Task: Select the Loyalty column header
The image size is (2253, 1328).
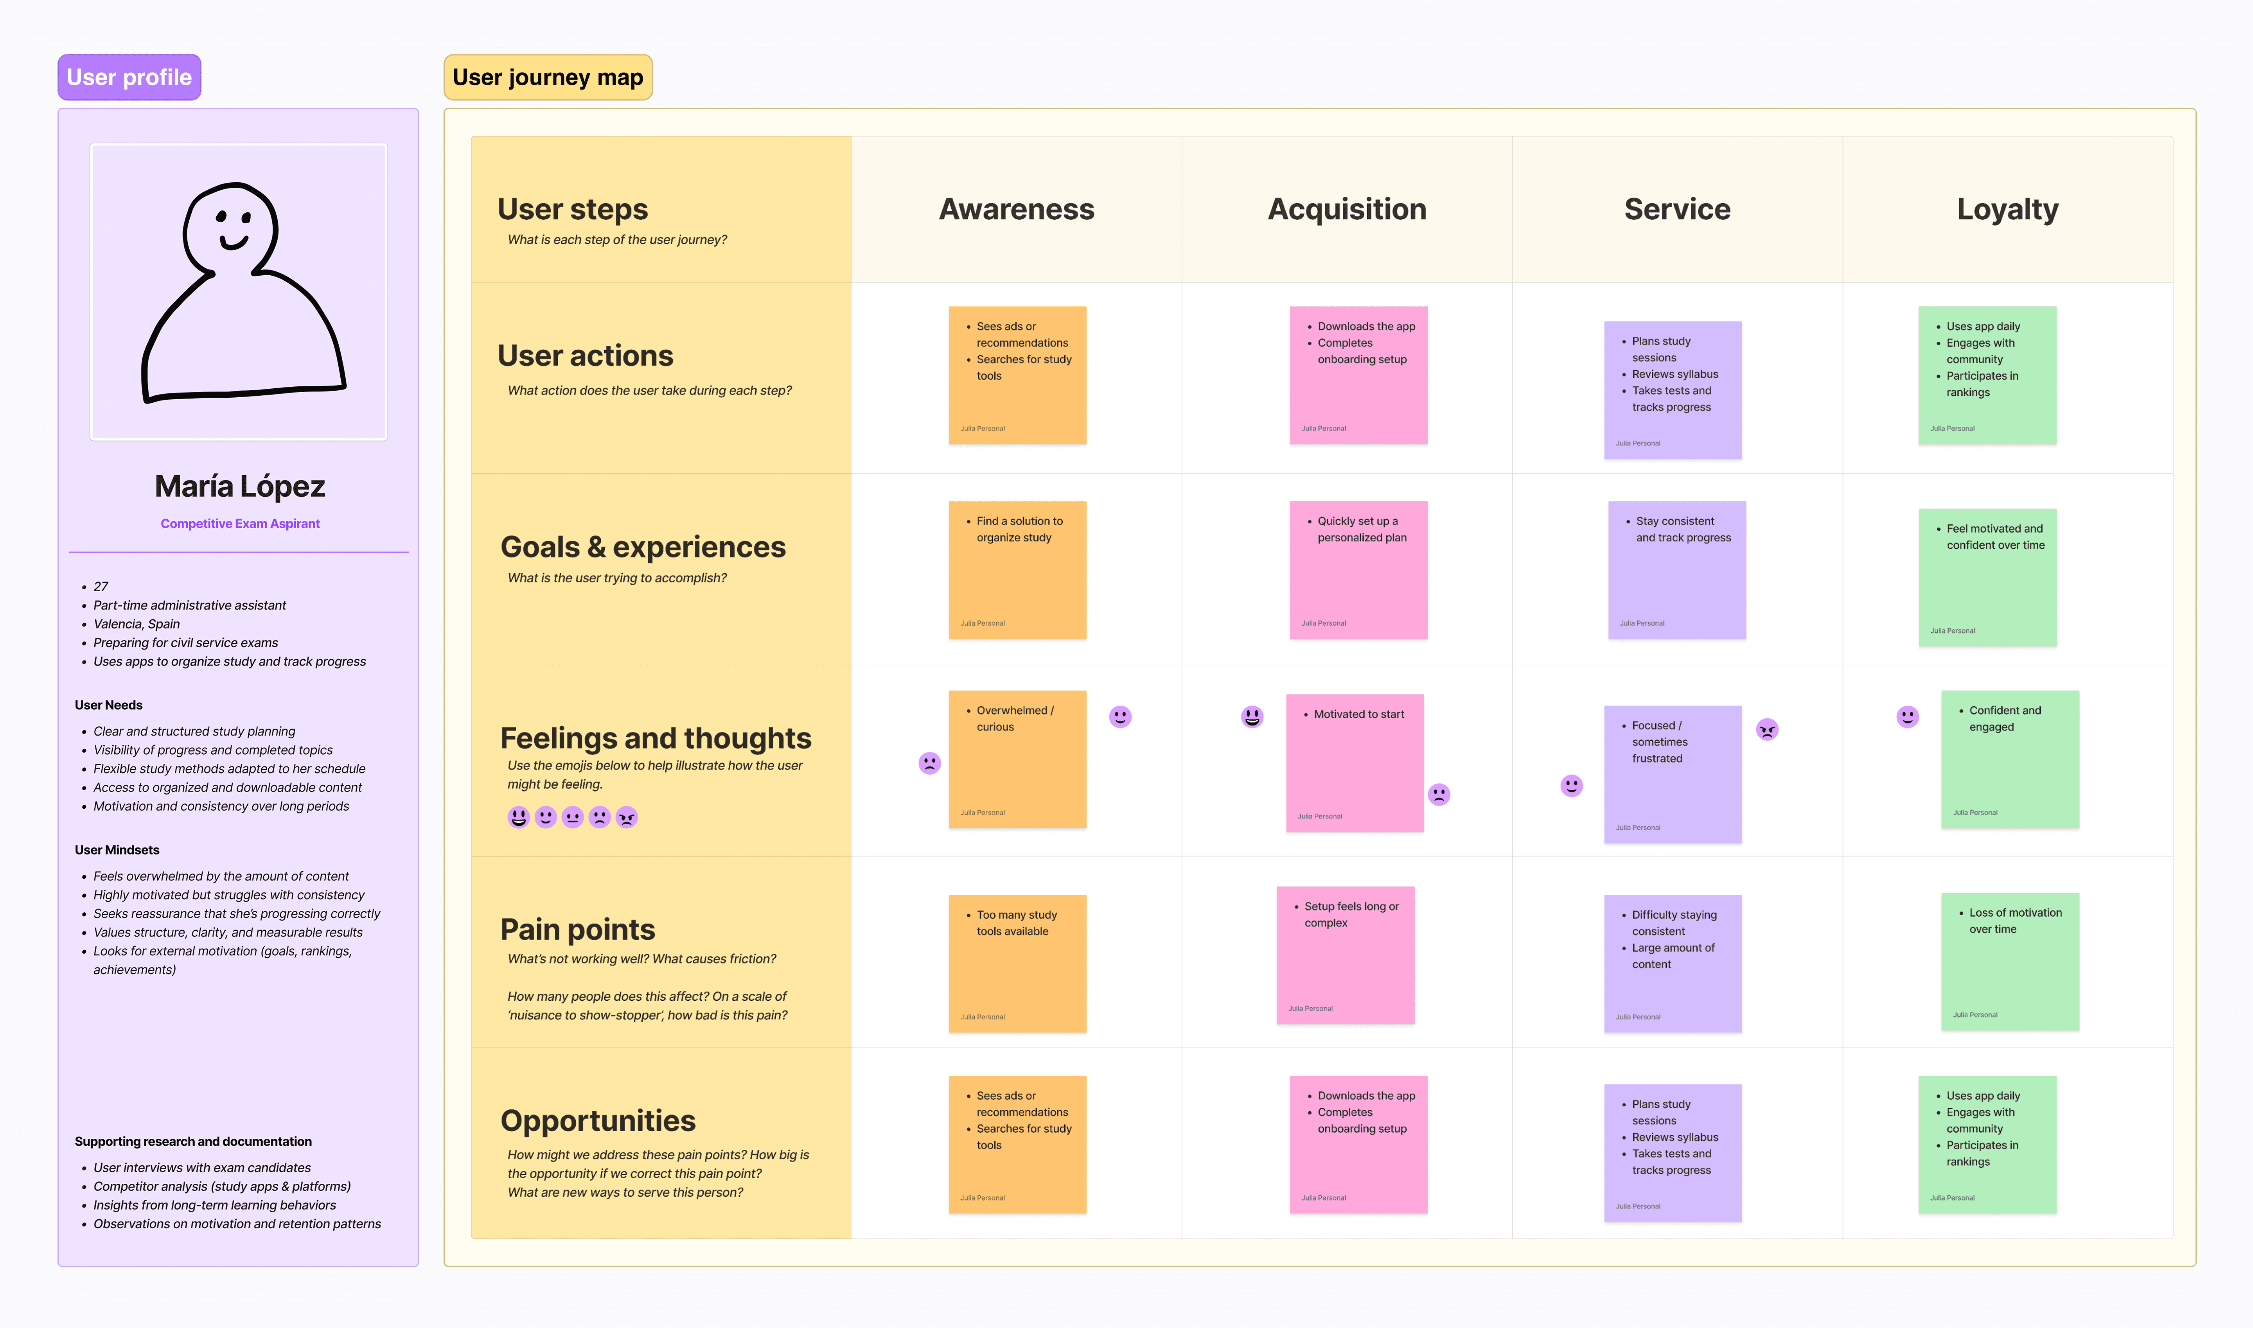Action: click(2007, 209)
